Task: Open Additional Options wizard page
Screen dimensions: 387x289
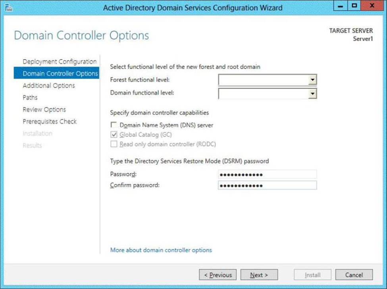Action: (x=49, y=85)
